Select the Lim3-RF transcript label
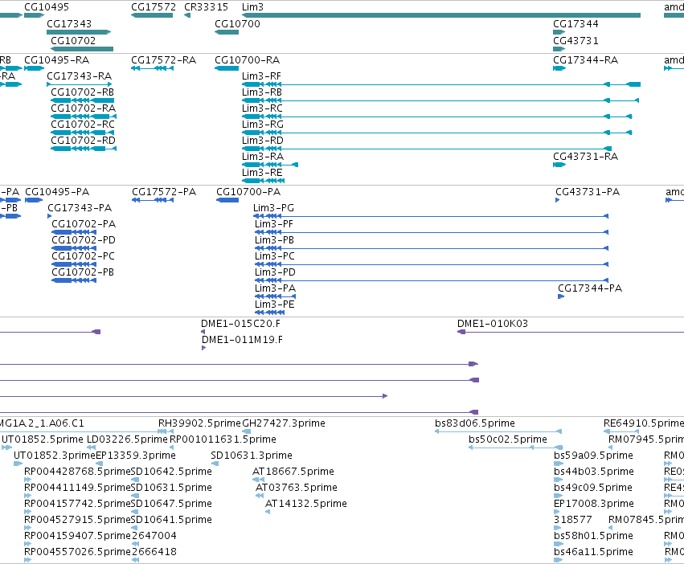The width and height of the screenshot is (684, 564). (x=262, y=76)
